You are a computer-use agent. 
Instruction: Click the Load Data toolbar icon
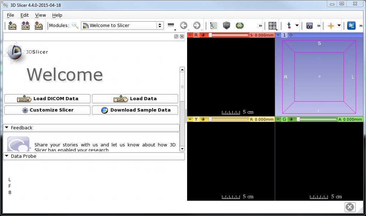[x=12, y=26]
